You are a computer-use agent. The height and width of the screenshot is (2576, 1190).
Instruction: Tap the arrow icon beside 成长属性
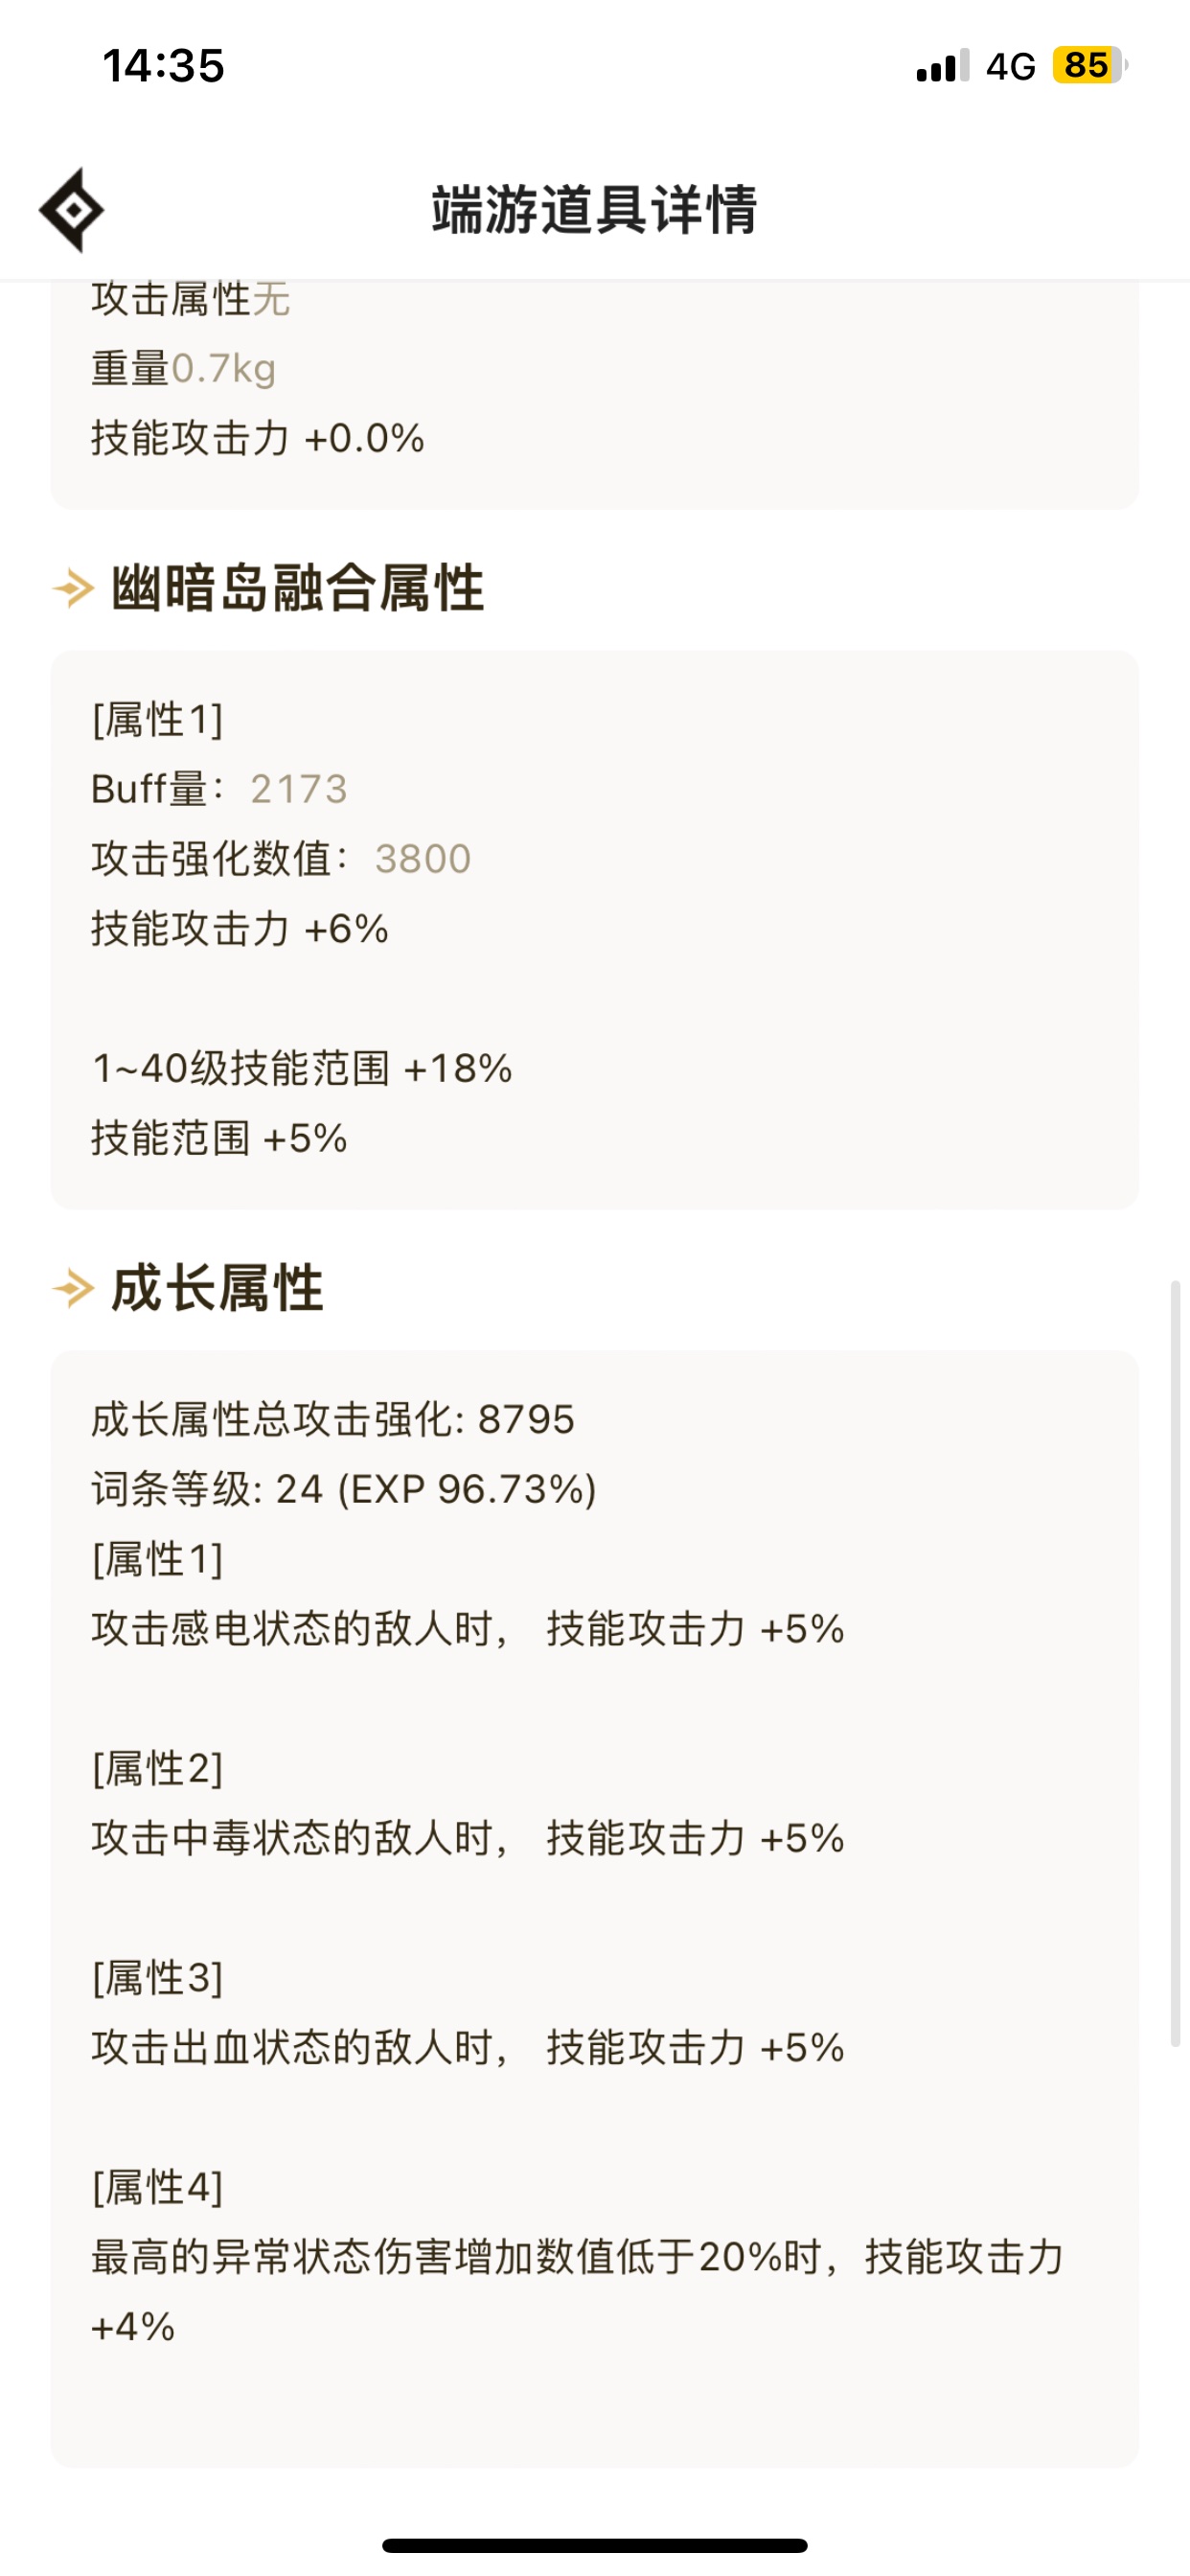pyautogui.click(x=74, y=1288)
